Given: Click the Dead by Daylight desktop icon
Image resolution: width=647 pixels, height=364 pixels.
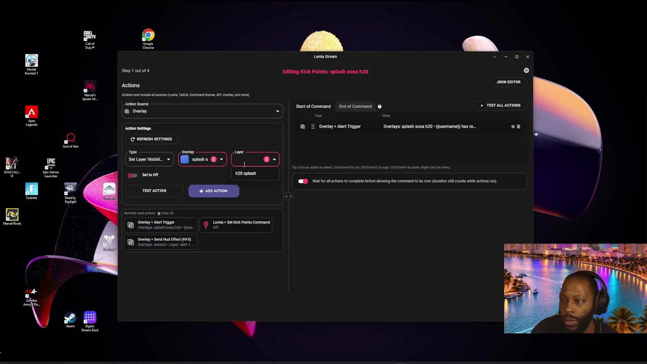Looking at the screenshot, I should point(70,193).
